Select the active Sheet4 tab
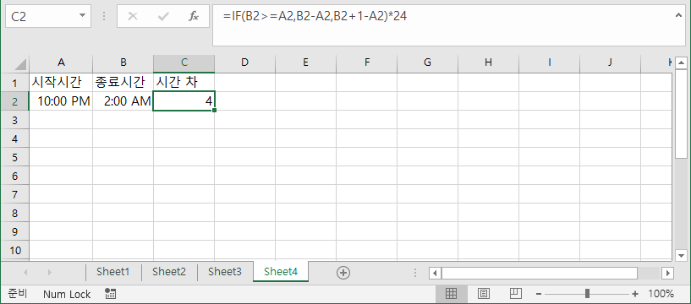 [281, 272]
